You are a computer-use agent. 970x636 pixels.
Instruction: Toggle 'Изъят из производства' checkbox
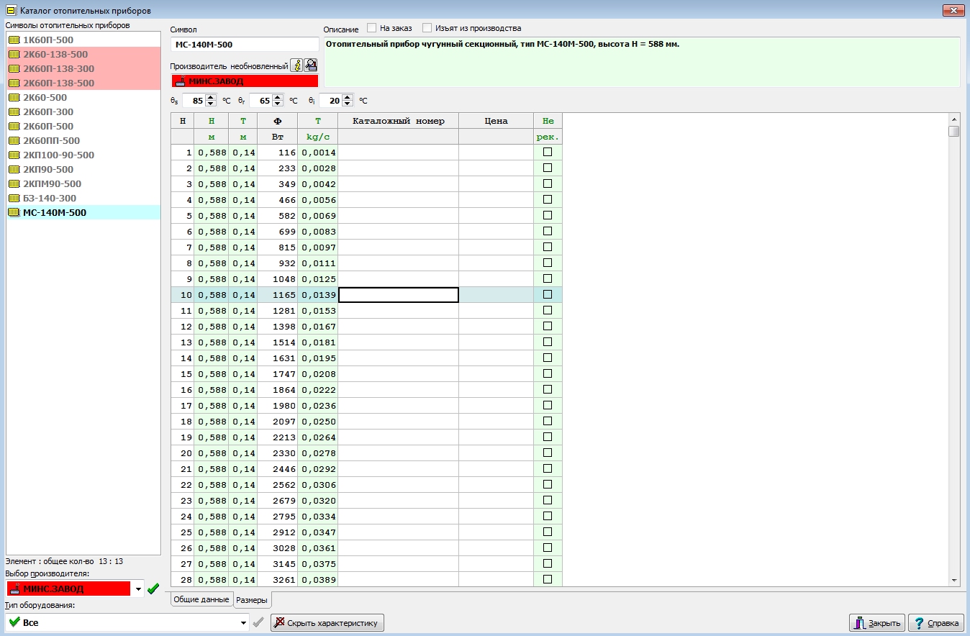point(427,28)
